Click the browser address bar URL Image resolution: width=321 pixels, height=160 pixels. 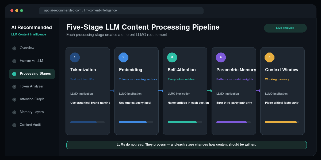click(x=121, y=11)
